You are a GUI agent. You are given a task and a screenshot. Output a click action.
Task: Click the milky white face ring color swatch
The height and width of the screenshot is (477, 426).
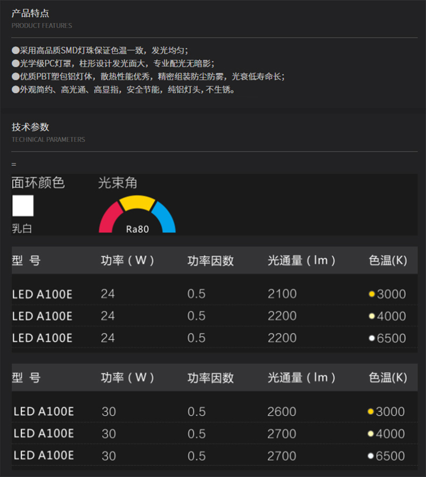click(23, 206)
